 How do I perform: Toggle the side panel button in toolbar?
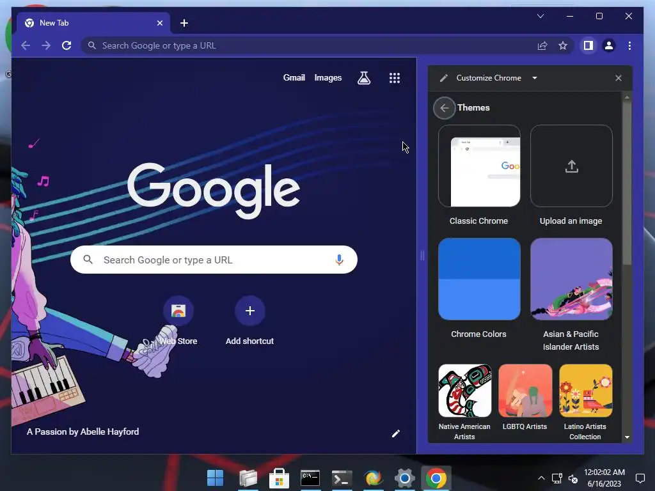(x=588, y=45)
